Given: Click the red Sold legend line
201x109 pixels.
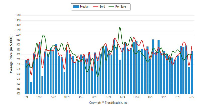Looking at the screenshot, I should tap(95, 6).
